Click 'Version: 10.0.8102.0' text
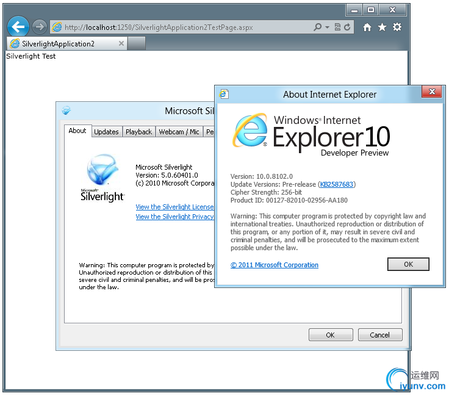The image size is (449, 396). [262, 176]
